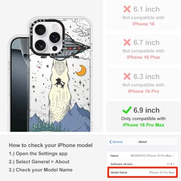Click the top camera lens on phone
The height and width of the screenshot is (181, 181).
40,30
